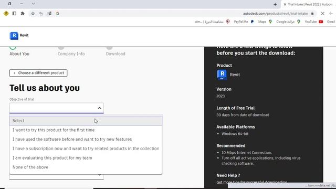Open a new tab with the plus button
Image resolution: width=336 pixels, height=189 pixels.
click(275, 4)
